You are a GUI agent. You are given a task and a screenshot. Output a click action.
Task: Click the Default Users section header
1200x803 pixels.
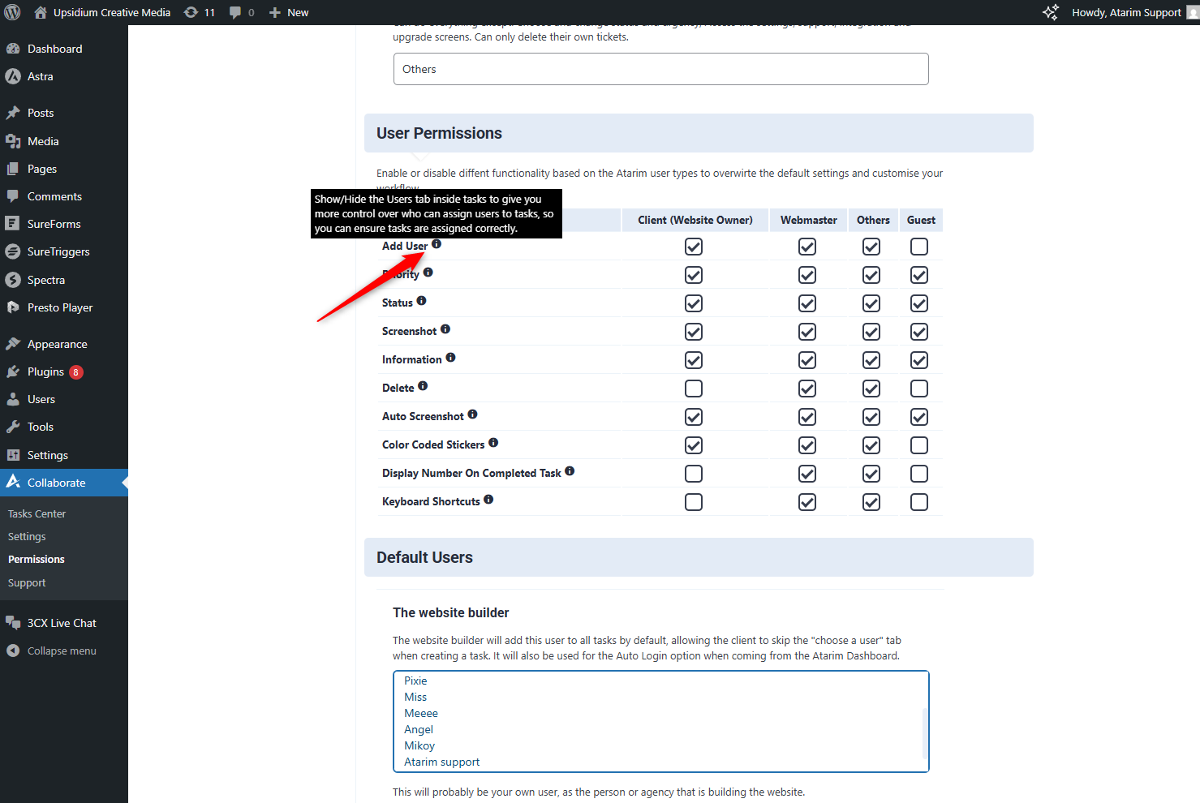click(699, 557)
